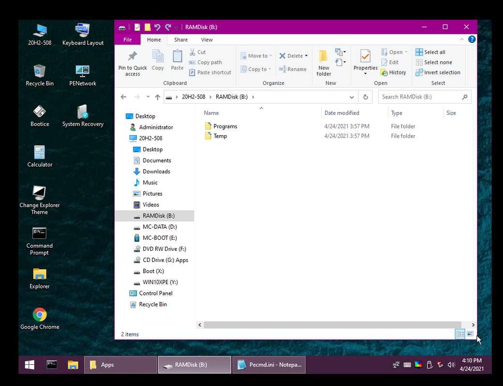Viewport: 503px width, 386px height.
Task: Click the Type column header
Action: (397, 113)
